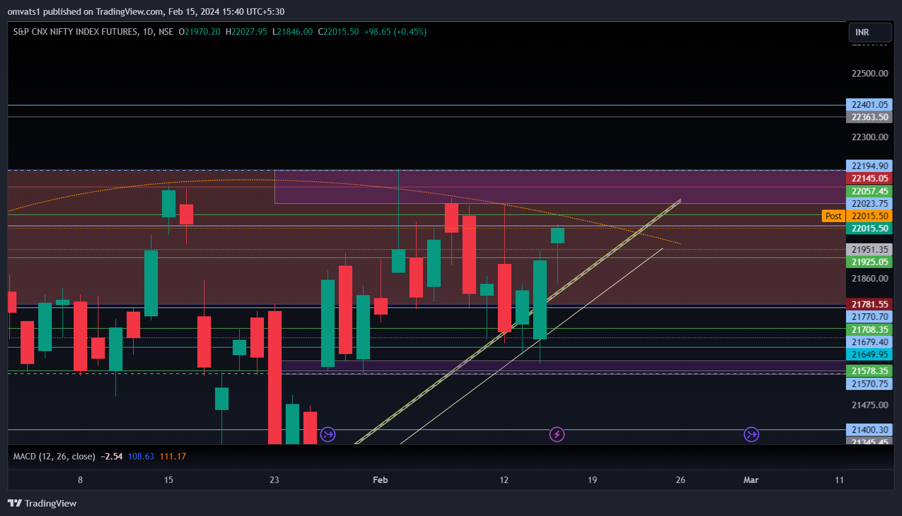Click the green 21708.35 price label
The image size is (902, 516).
click(x=869, y=330)
